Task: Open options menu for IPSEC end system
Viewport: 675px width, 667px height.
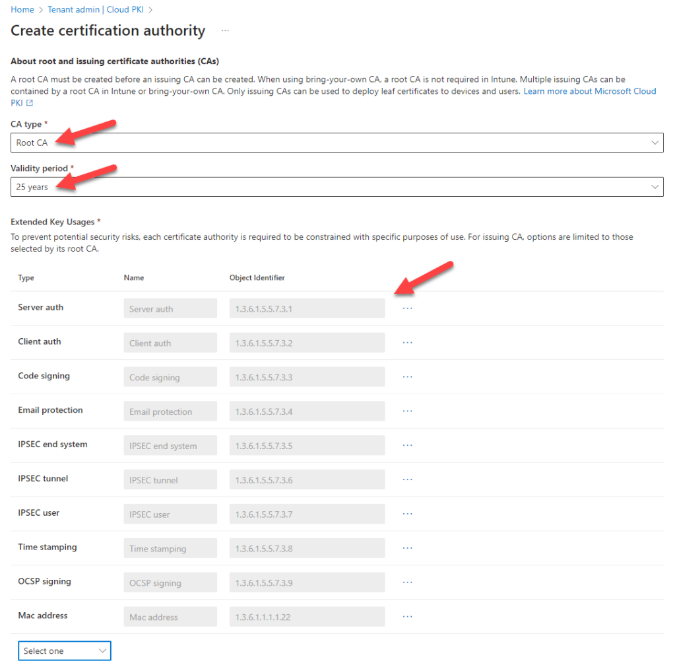Action: point(407,445)
